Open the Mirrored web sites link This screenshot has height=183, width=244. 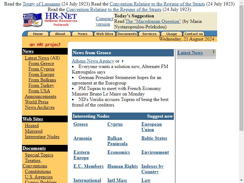[x=34, y=131]
